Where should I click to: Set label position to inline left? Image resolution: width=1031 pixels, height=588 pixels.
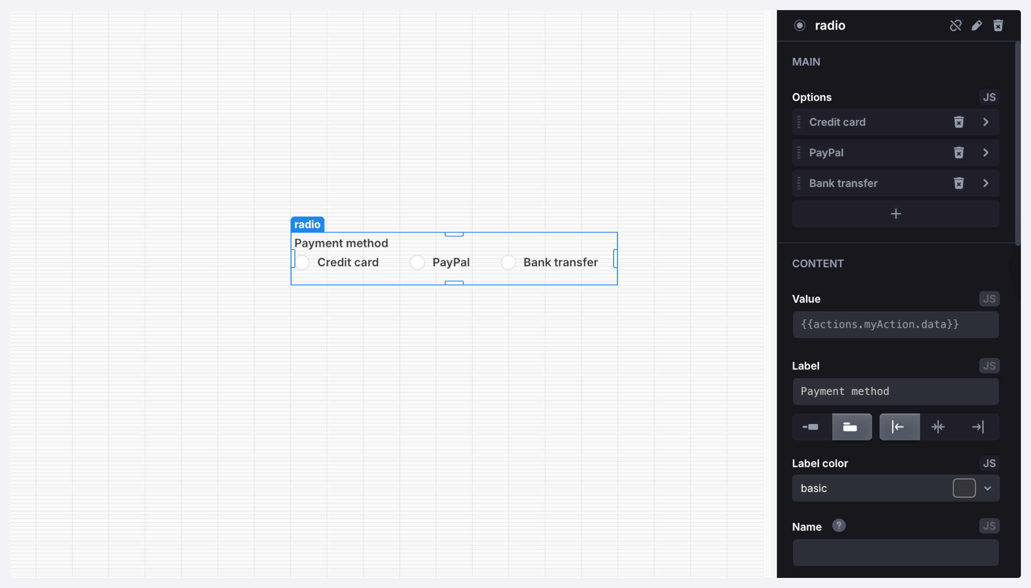[811, 427]
